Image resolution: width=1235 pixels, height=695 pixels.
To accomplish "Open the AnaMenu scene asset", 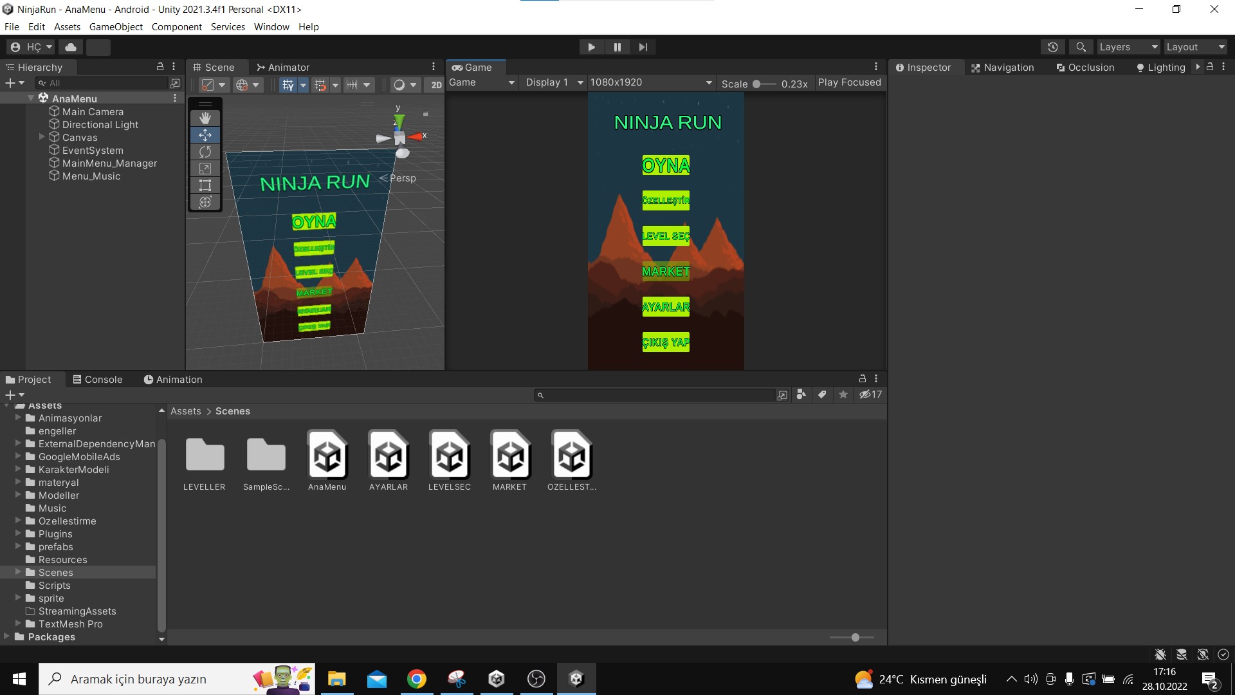I will pyautogui.click(x=327, y=461).
